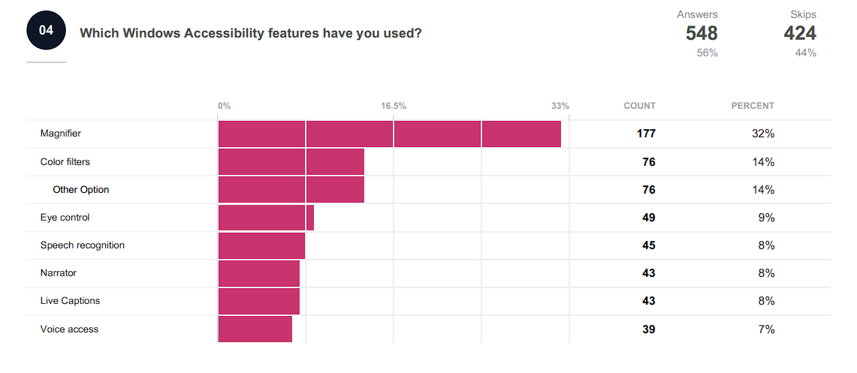Click the Color filters bar
This screenshot has width=857, height=373.
(x=291, y=161)
